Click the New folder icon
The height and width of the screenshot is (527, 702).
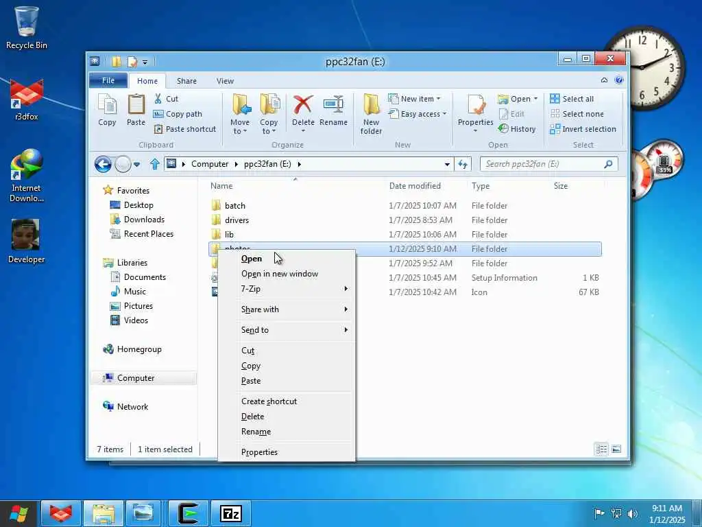pos(371,115)
